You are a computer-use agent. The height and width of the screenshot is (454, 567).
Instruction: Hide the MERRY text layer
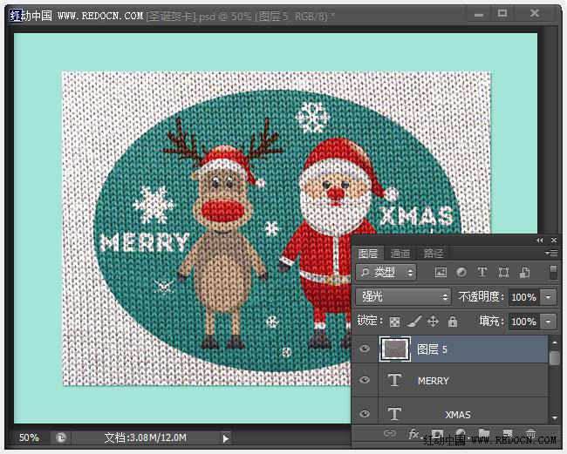(x=365, y=381)
